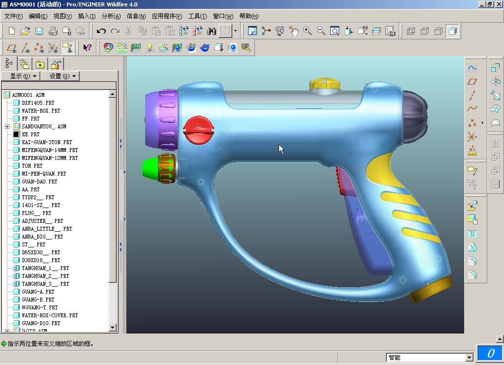
Task: Open the Appearance color wheel icon
Action: point(108,48)
